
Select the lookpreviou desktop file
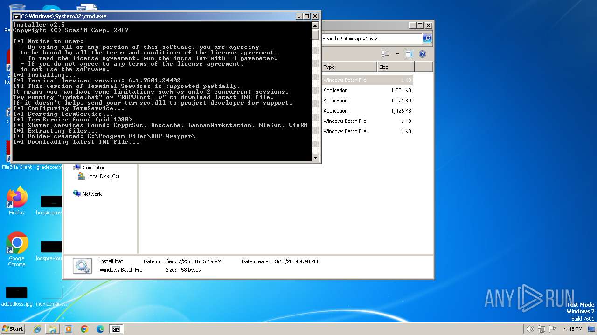point(50,251)
